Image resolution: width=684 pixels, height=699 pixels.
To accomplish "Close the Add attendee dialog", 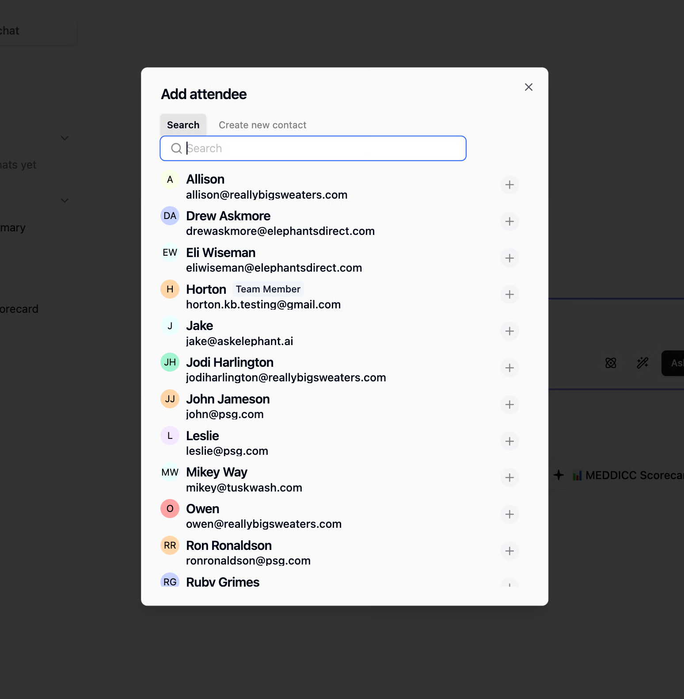I will tap(528, 87).
